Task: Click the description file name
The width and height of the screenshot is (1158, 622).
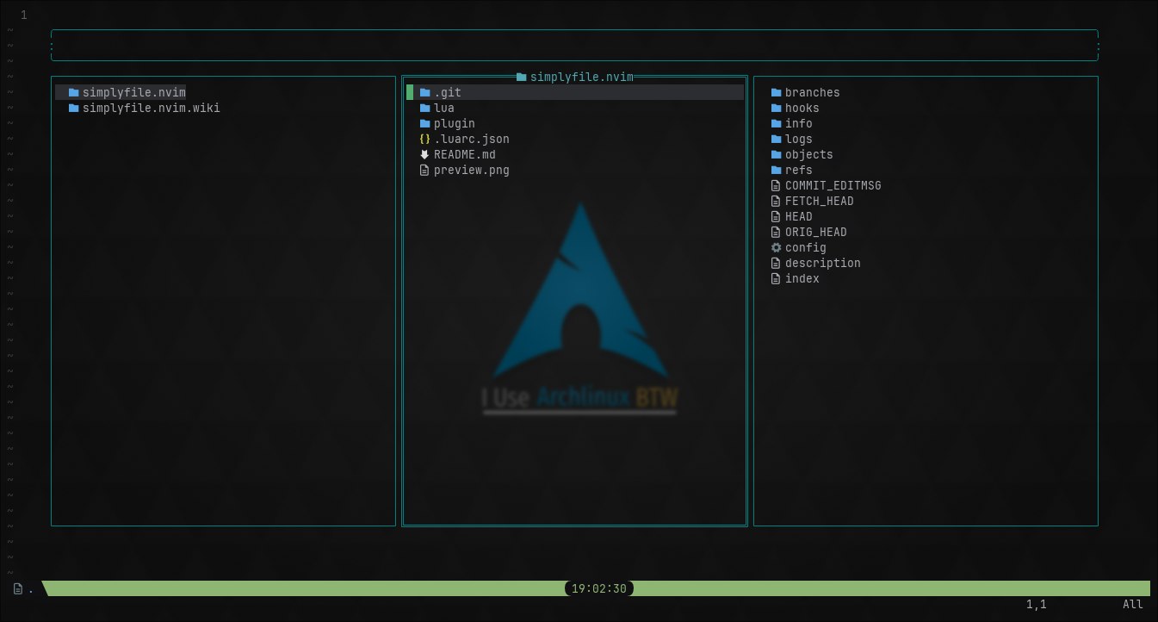Action: point(823,263)
